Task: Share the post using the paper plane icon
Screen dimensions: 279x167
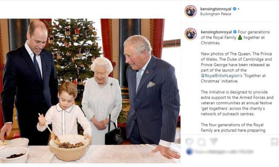Action: tap(214, 141)
